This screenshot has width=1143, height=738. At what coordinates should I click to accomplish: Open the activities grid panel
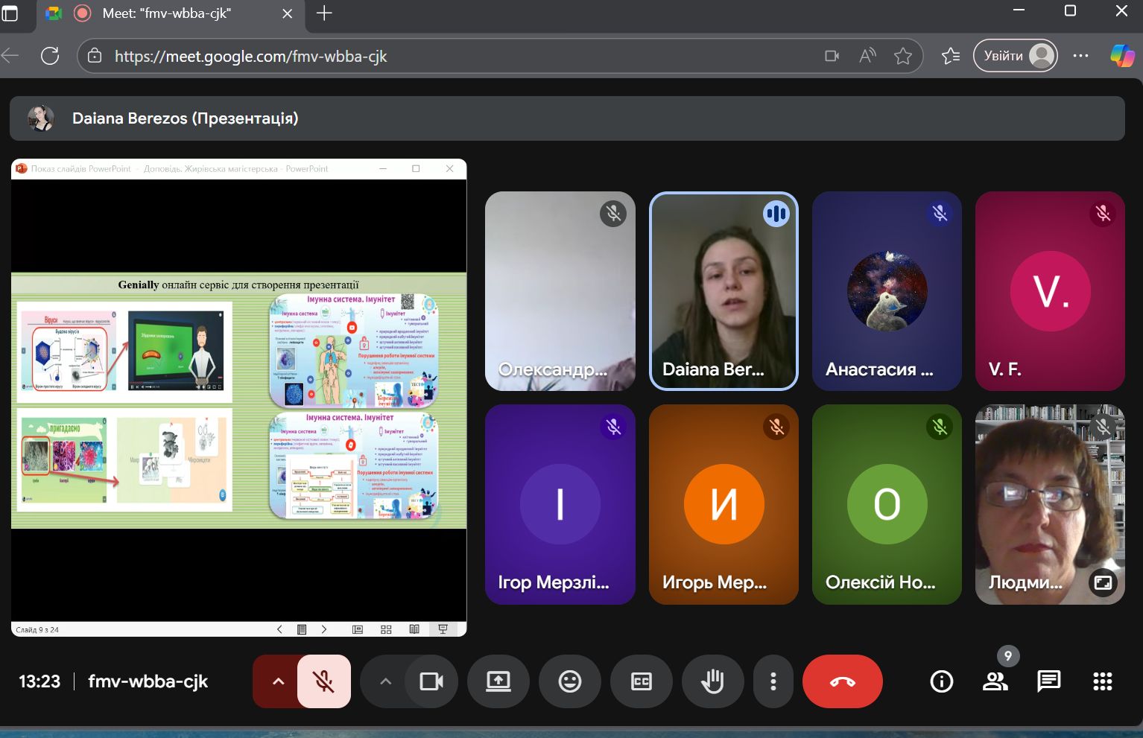click(x=1102, y=681)
